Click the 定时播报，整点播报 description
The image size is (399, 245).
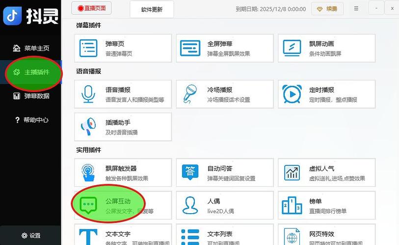(333, 99)
